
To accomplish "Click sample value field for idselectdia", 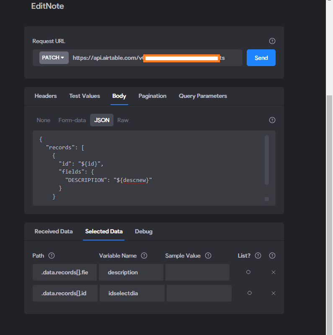I will click(x=199, y=293).
